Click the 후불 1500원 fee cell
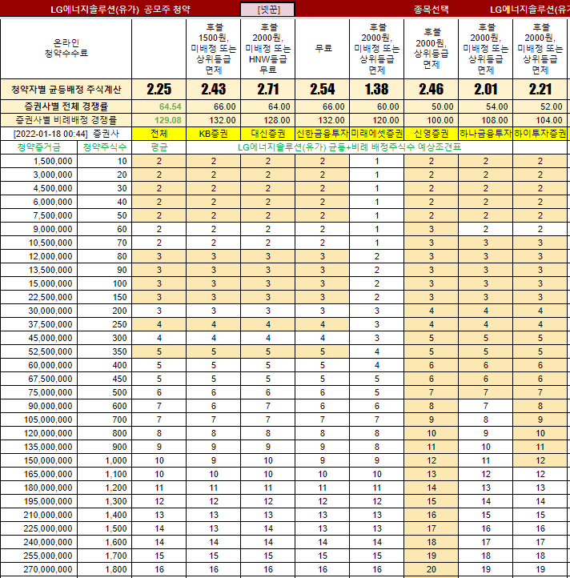This screenshot has width=570, height=578. pos(214,48)
